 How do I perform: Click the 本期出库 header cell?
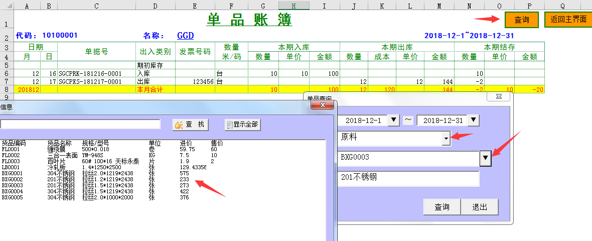[x=397, y=47]
